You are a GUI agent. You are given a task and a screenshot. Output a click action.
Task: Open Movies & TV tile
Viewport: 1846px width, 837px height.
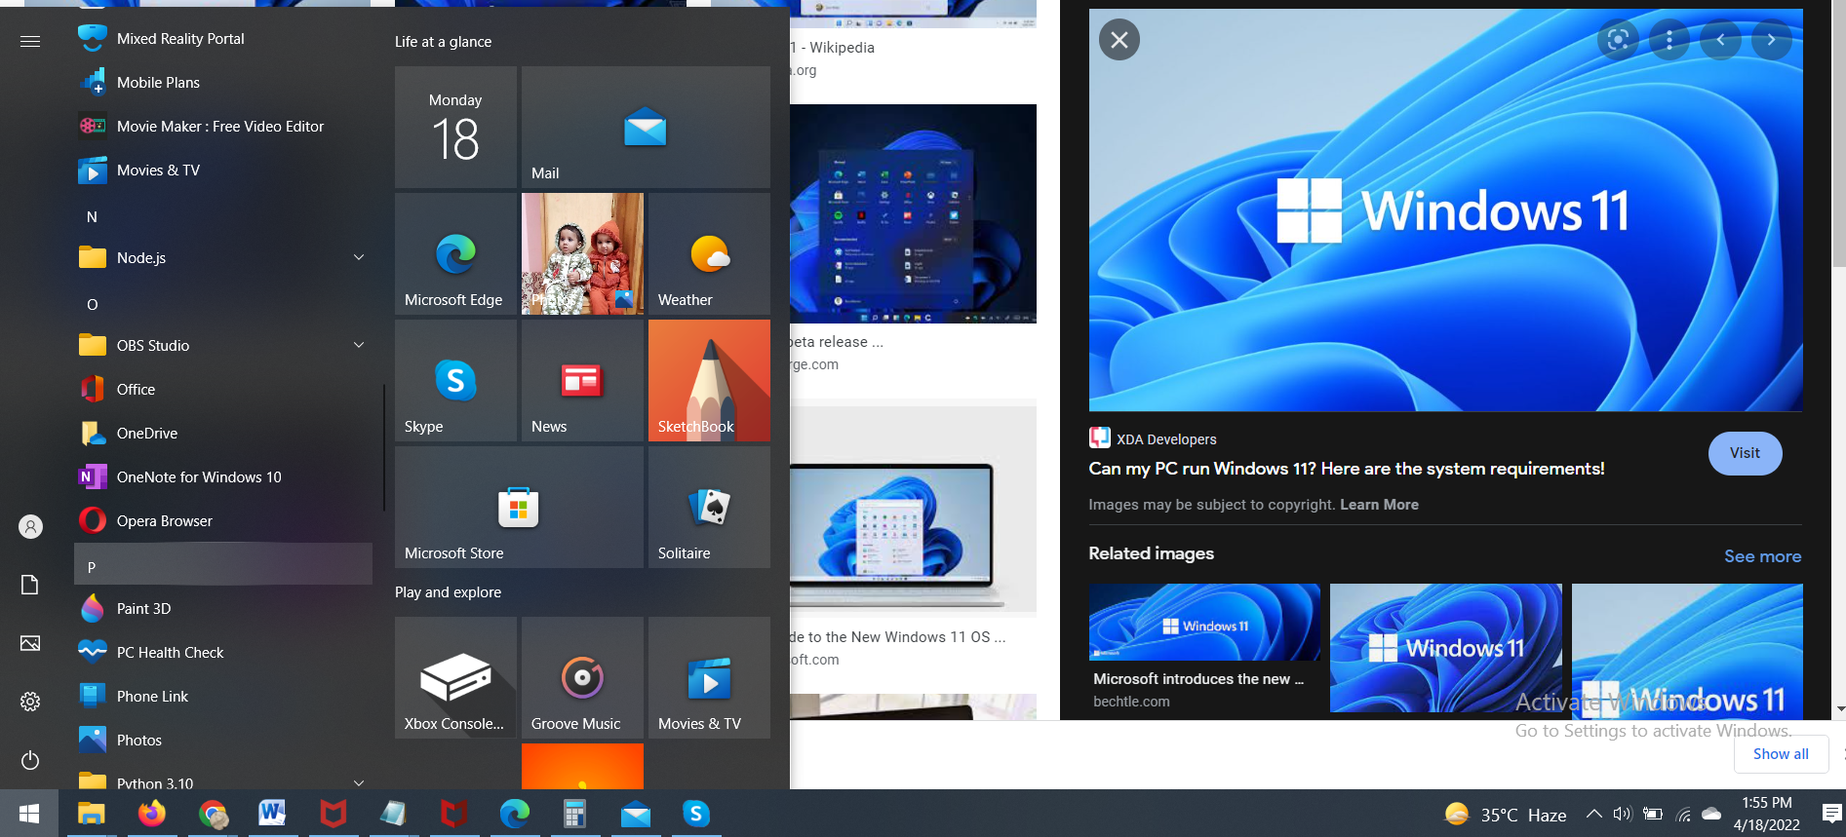tap(709, 677)
